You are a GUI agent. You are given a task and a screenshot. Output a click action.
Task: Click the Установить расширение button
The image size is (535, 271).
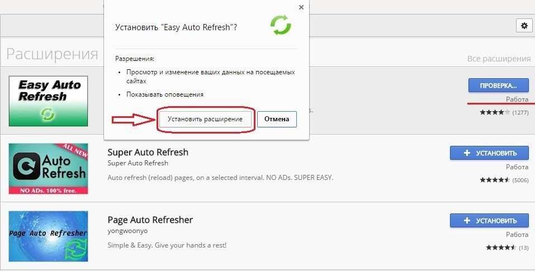[205, 120]
